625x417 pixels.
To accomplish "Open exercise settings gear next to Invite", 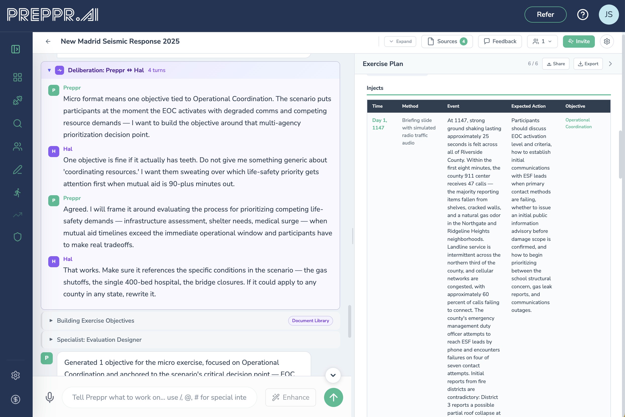I will click(607, 41).
